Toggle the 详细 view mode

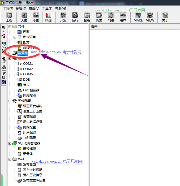point(48,17)
